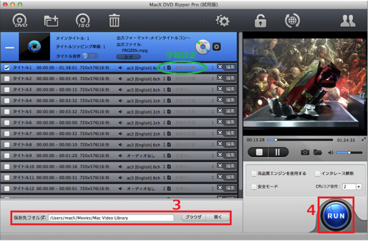Mute audio with the speaker icon in the player
The height and width of the screenshot is (241, 368).
tap(331, 153)
